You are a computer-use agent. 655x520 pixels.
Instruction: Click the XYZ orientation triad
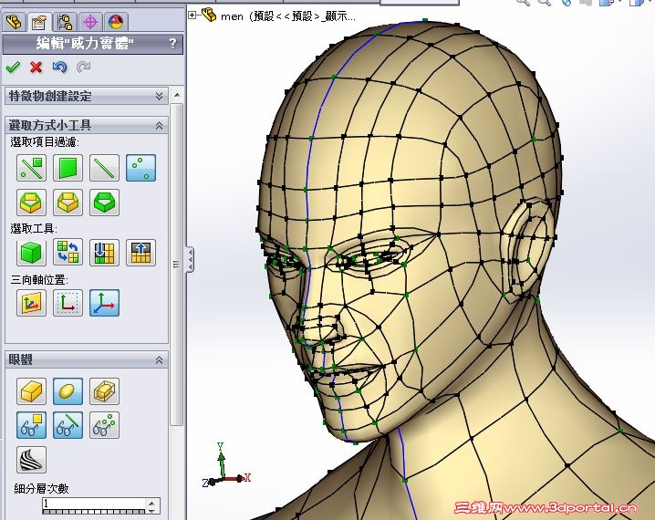click(227, 465)
